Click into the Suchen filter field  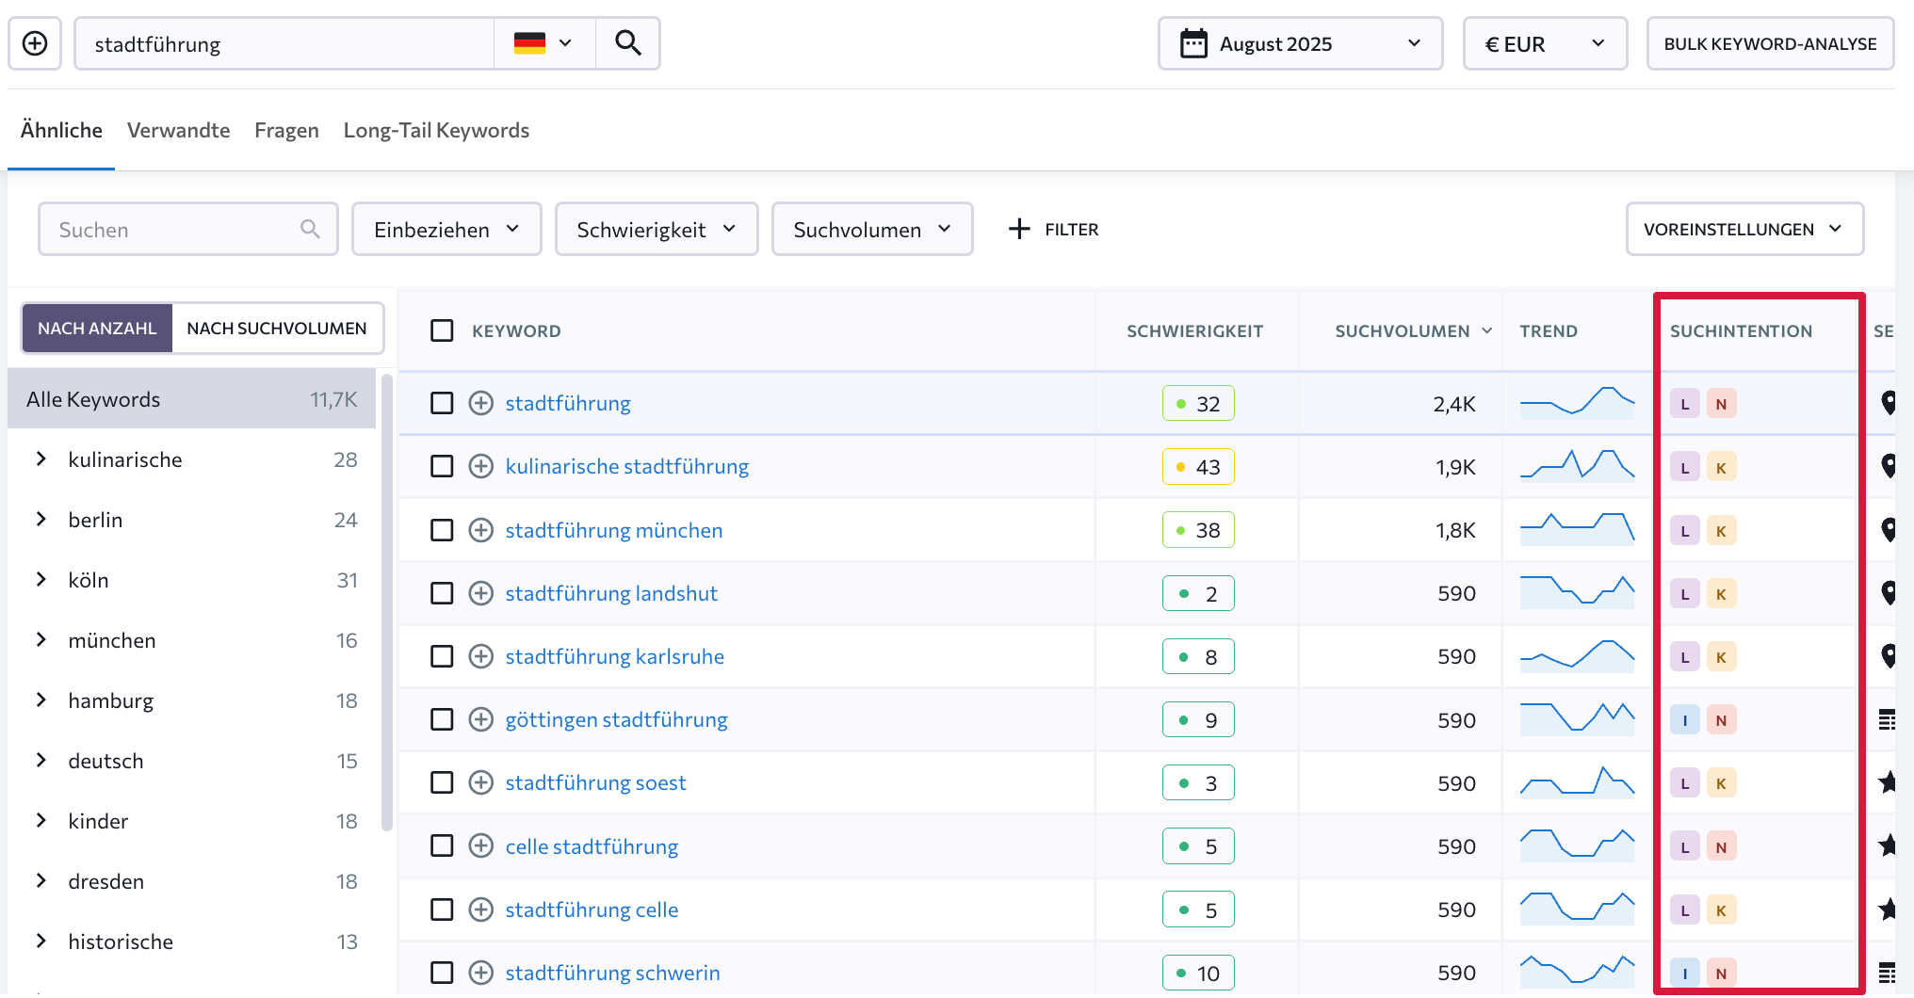pyautogui.click(x=188, y=229)
